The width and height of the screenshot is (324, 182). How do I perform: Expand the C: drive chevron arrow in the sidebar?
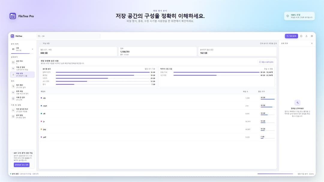tap(32, 49)
